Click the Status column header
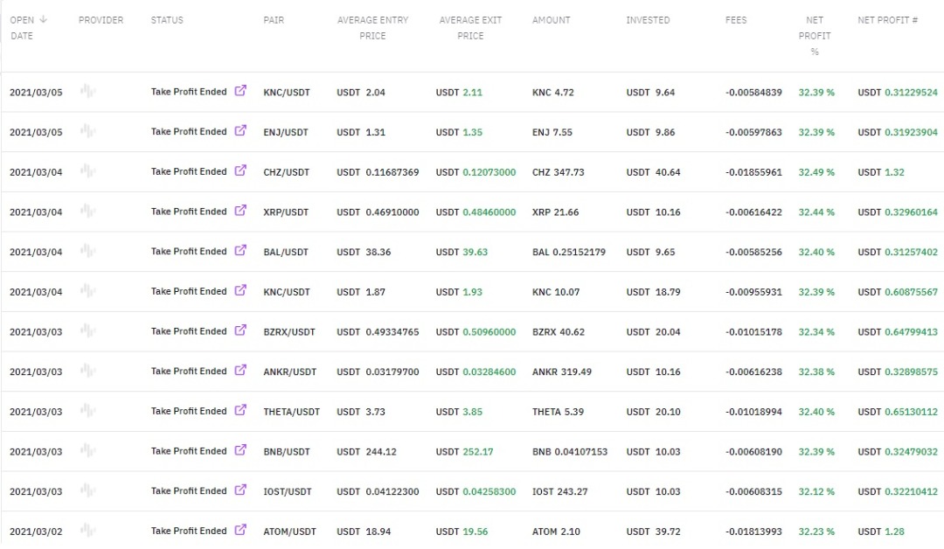 (x=167, y=20)
